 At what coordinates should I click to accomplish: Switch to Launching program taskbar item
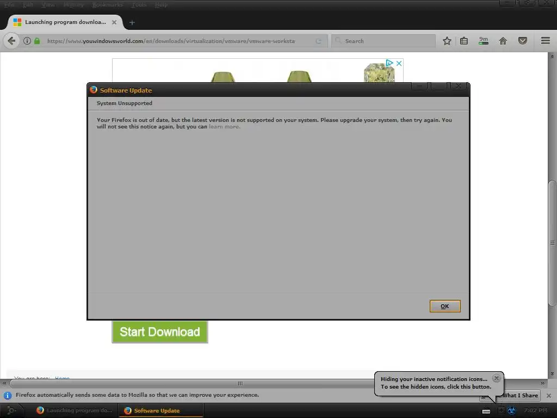75,410
